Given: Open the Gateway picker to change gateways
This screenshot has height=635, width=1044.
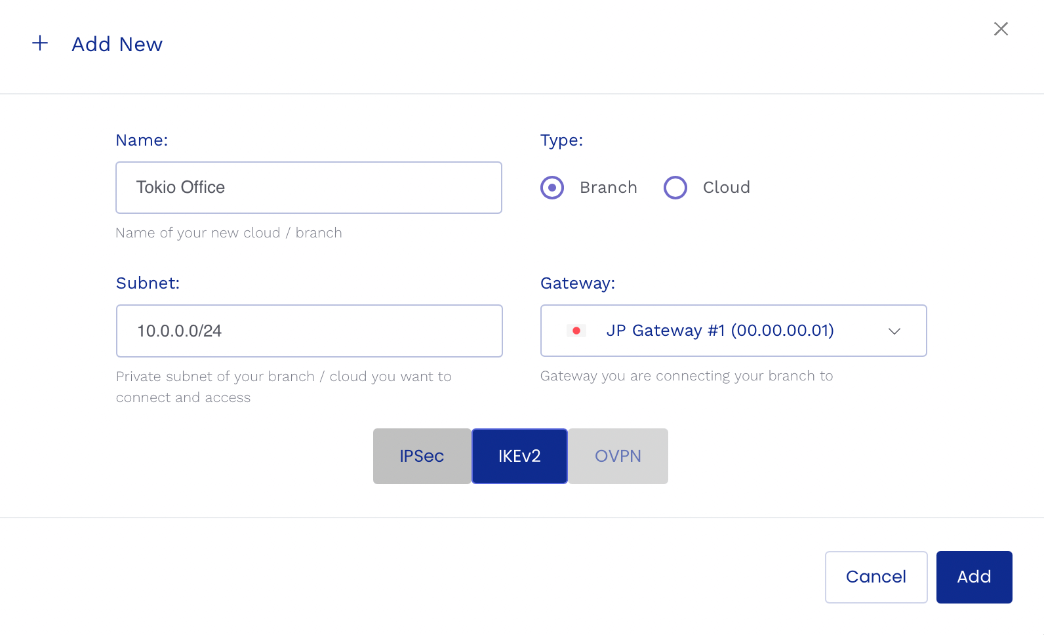Looking at the screenshot, I should pyautogui.click(x=733, y=331).
